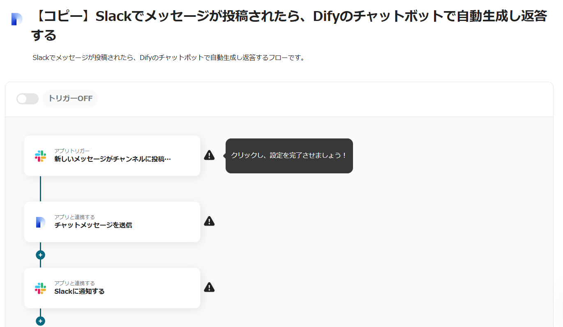Click the アプリと連携する label above Slackに通知する
This screenshot has height=327, width=563.
tap(74, 283)
